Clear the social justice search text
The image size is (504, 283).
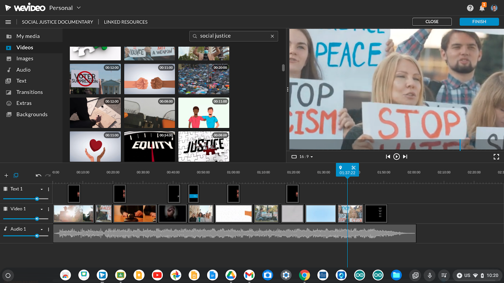[272, 36]
